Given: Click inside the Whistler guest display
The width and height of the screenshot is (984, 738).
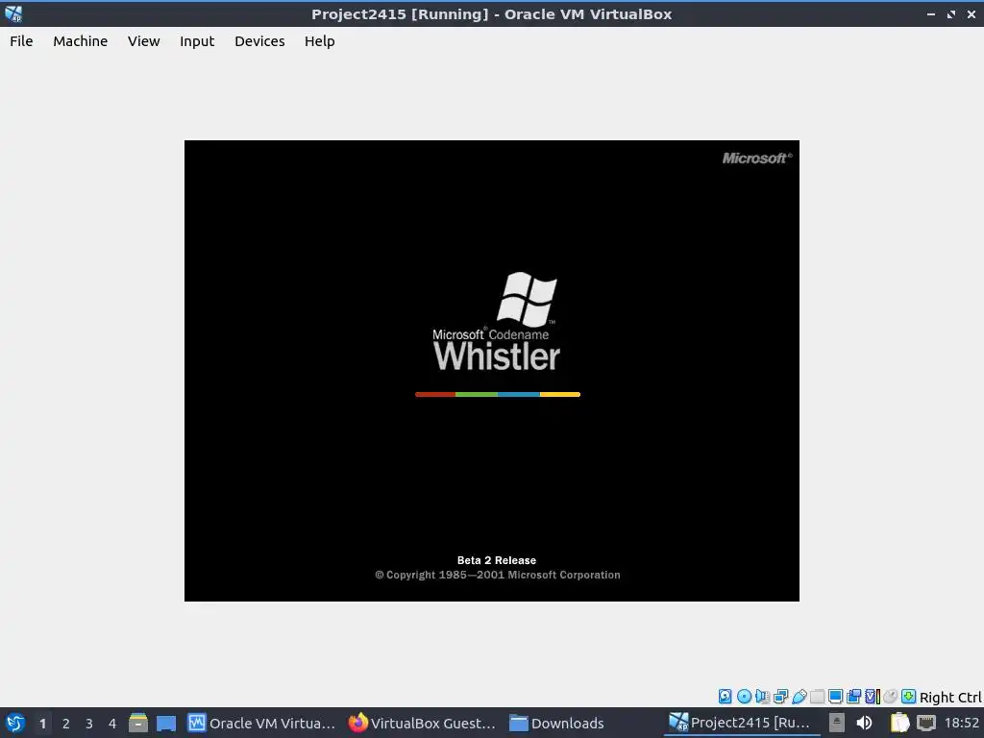Looking at the screenshot, I should pos(491,370).
